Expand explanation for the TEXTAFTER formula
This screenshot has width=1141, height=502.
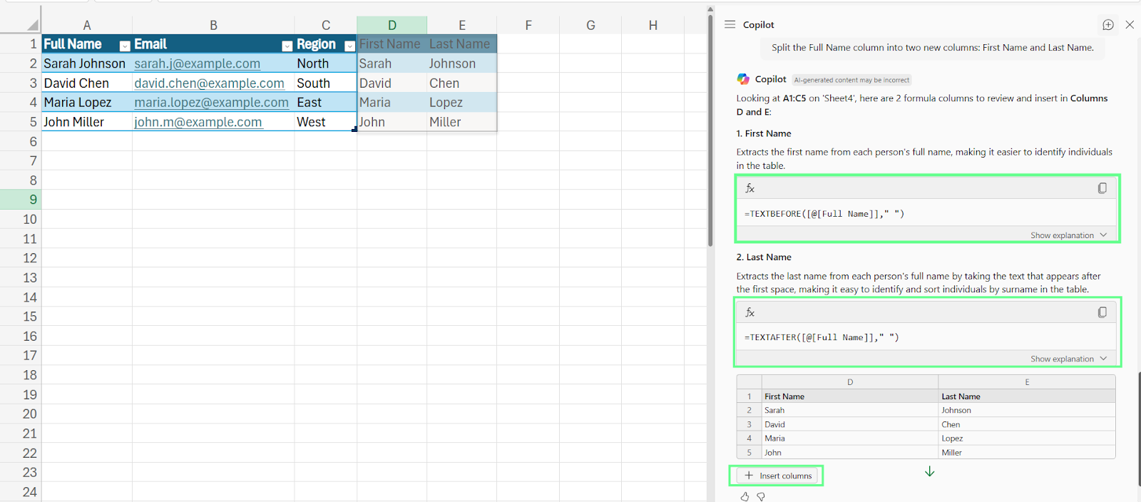point(1068,359)
